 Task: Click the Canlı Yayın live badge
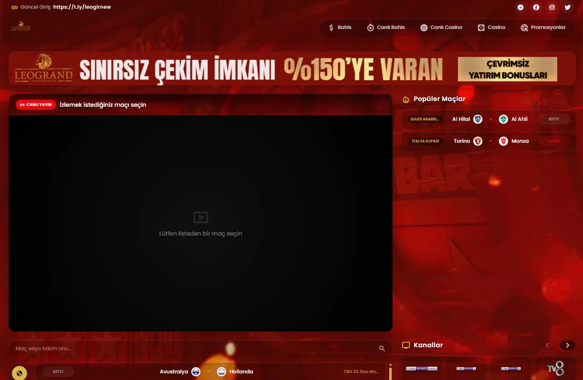point(36,105)
